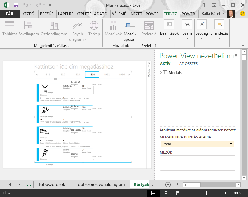Undo the last action
Viewport: 248px width, 197px height.
click(x=26, y=5)
